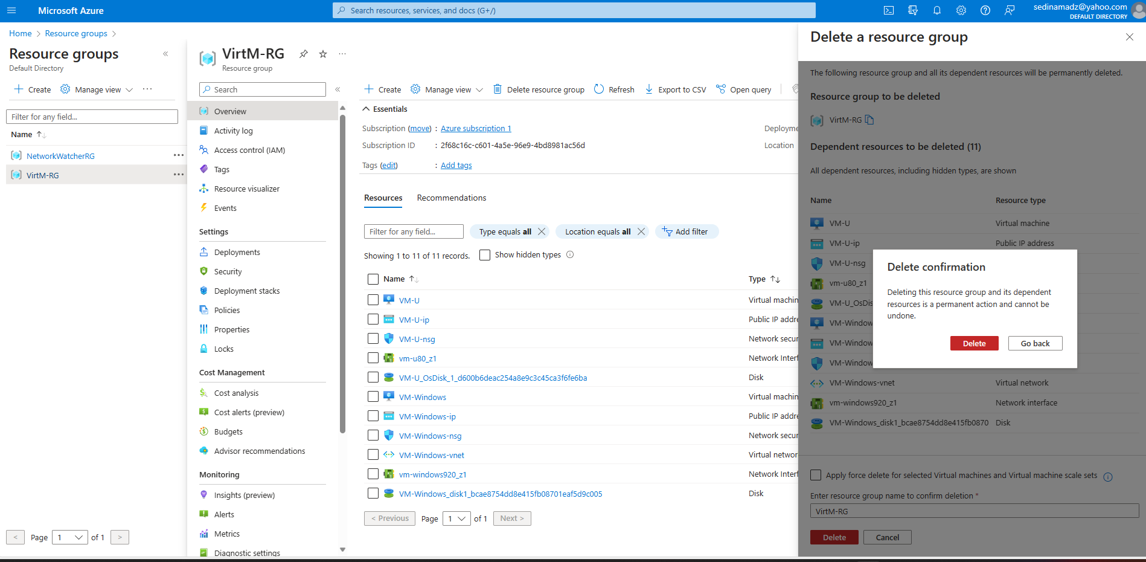
Task: Open the Manage view dropdown
Action: (x=446, y=89)
